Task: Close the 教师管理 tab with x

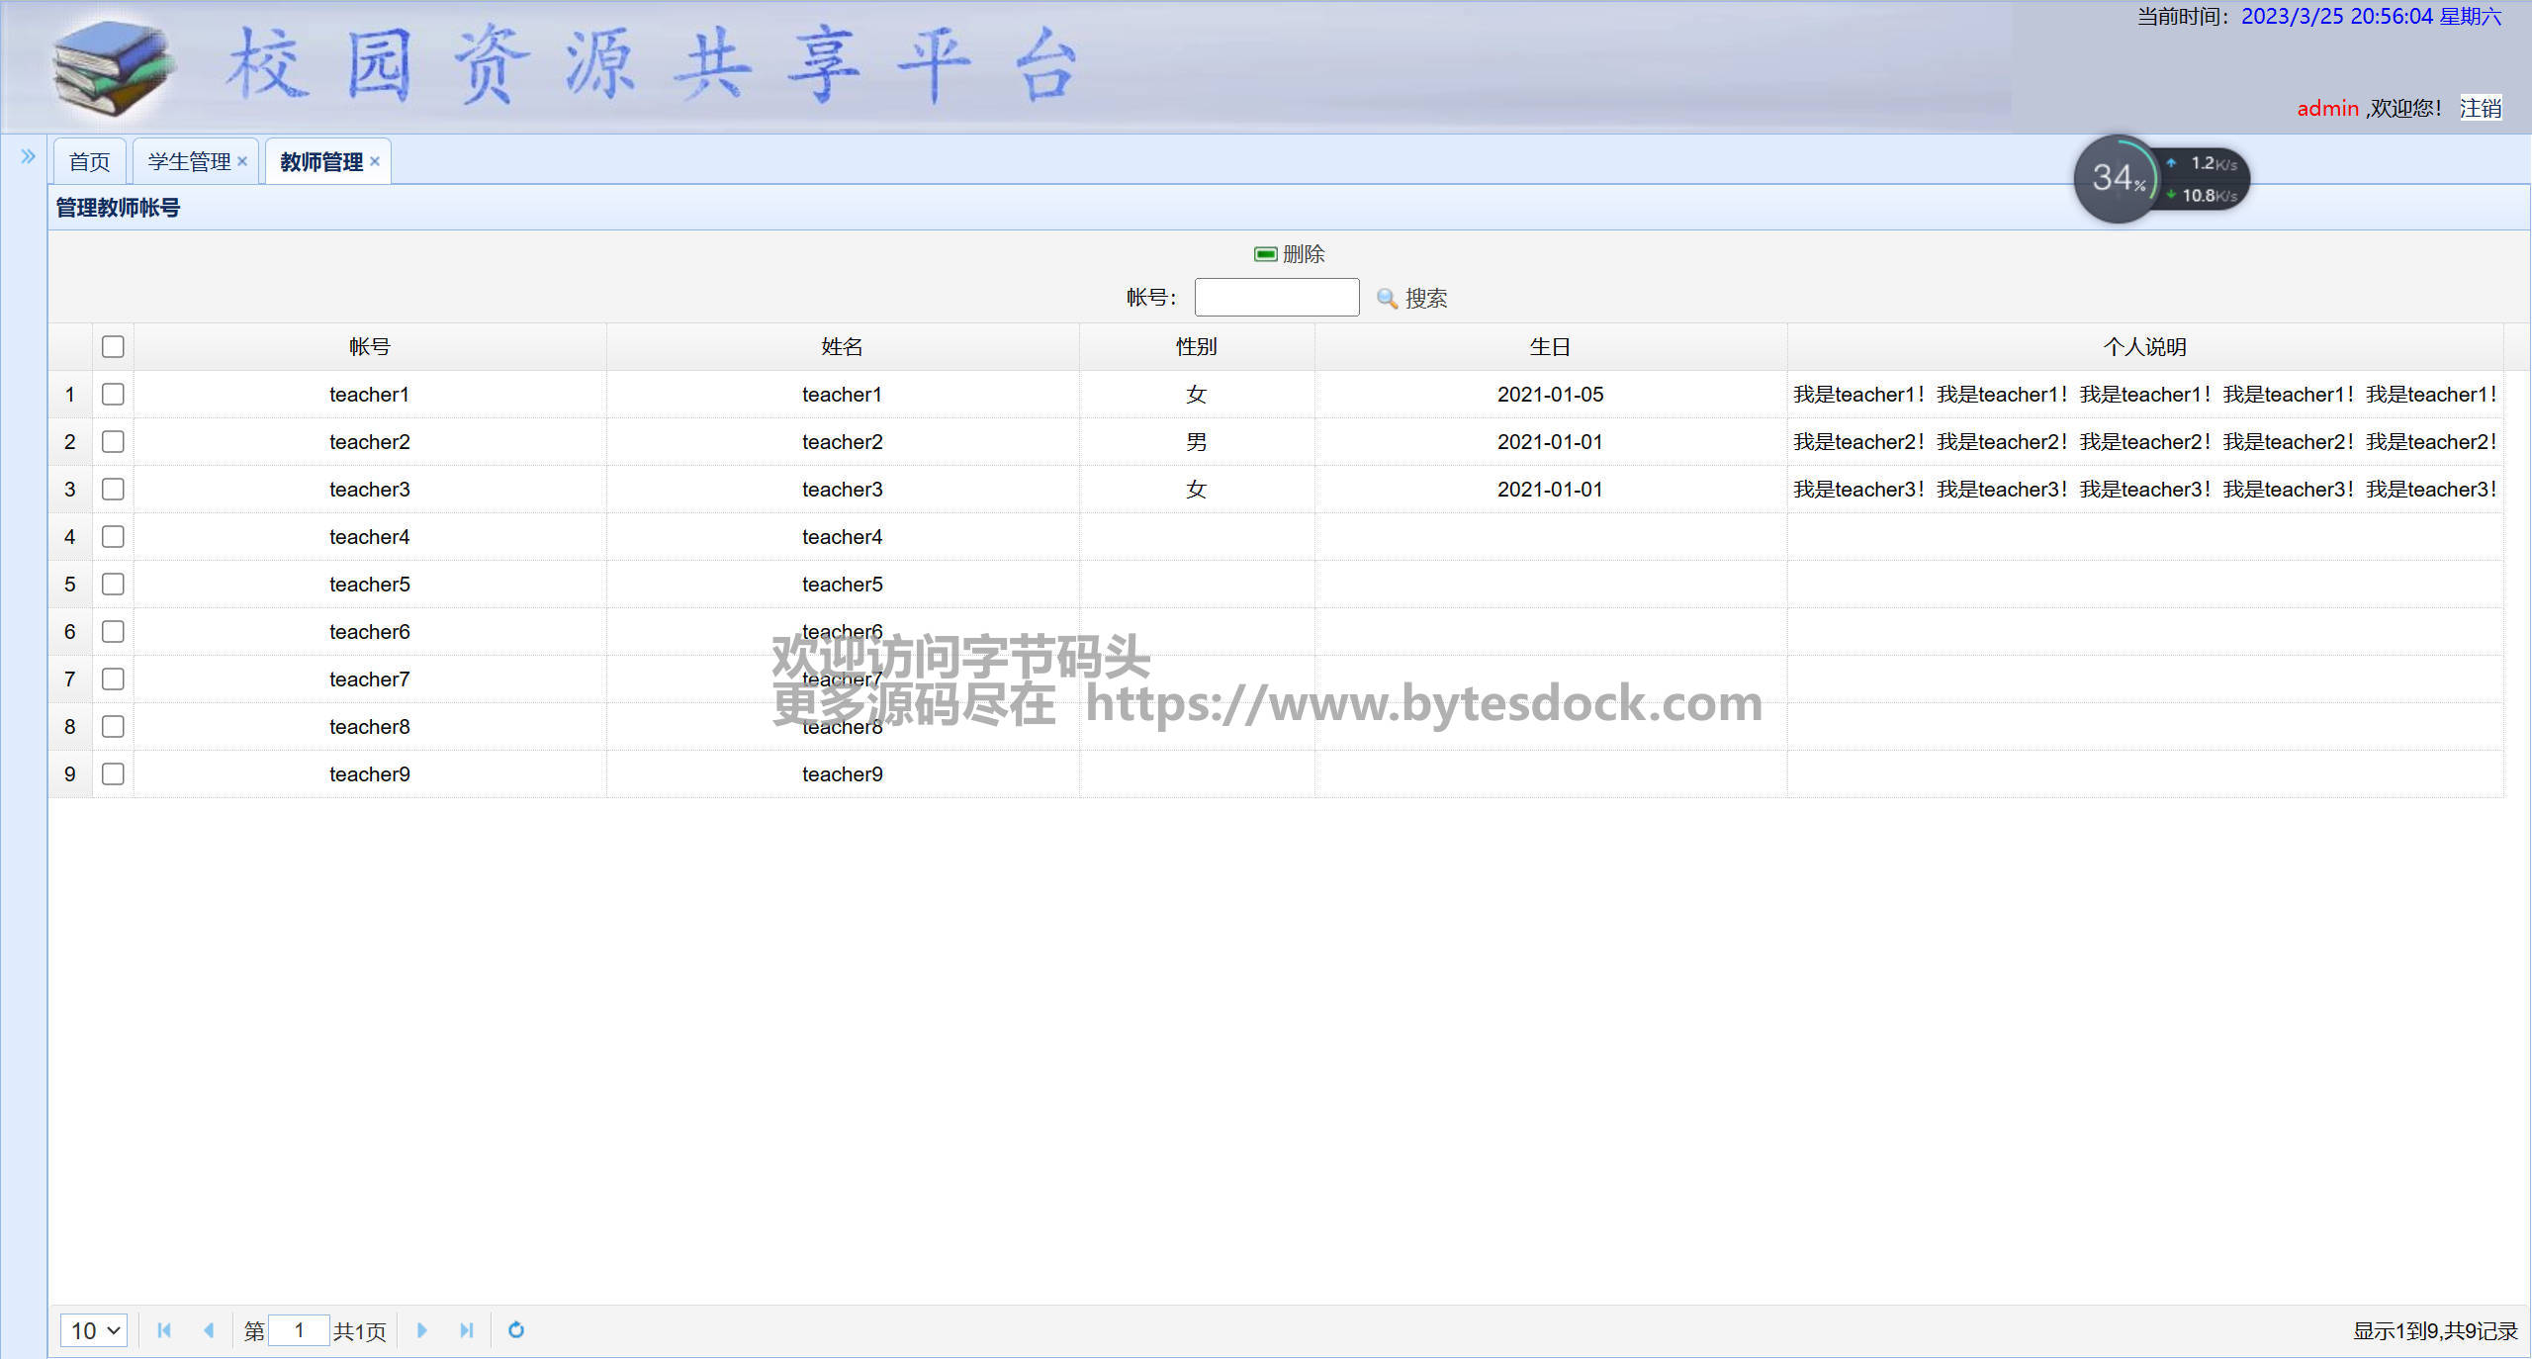Action: click(x=375, y=161)
